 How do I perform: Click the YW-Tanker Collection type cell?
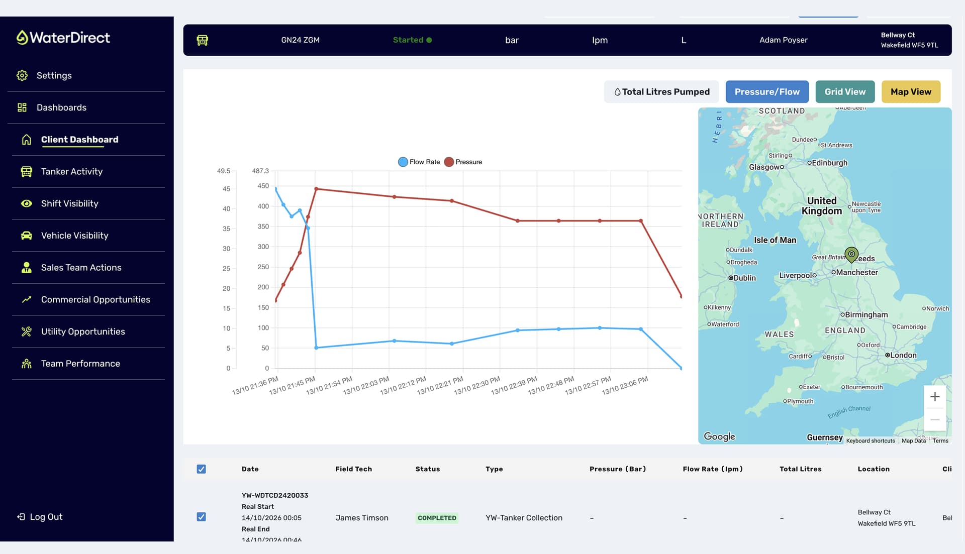click(524, 518)
